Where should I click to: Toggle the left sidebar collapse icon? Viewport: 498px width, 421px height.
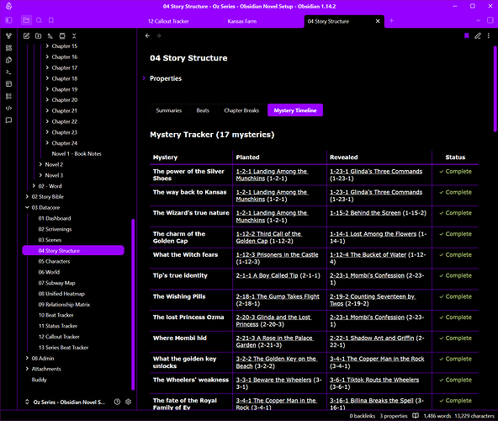(x=9, y=20)
